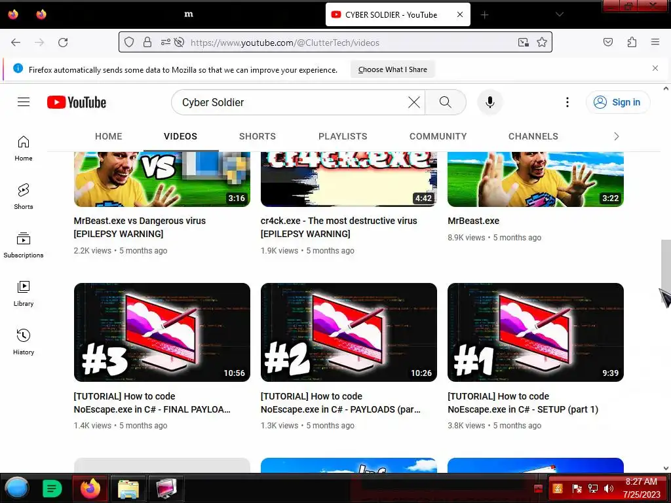Screen dimensions: 671x503
Task: Open Library in the sidebar
Action: pos(24,294)
